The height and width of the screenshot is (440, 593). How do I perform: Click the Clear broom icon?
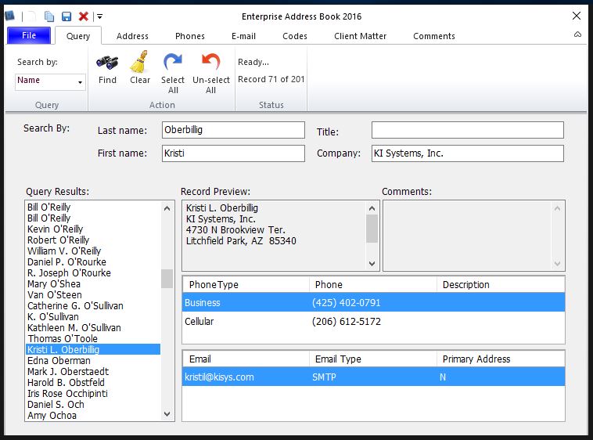coord(139,62)
